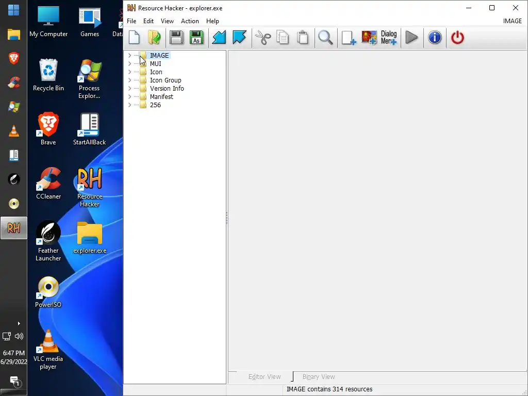Expand the MUI tree node
This screenshot has height=396, width=528.
click(x=129, y=63)
